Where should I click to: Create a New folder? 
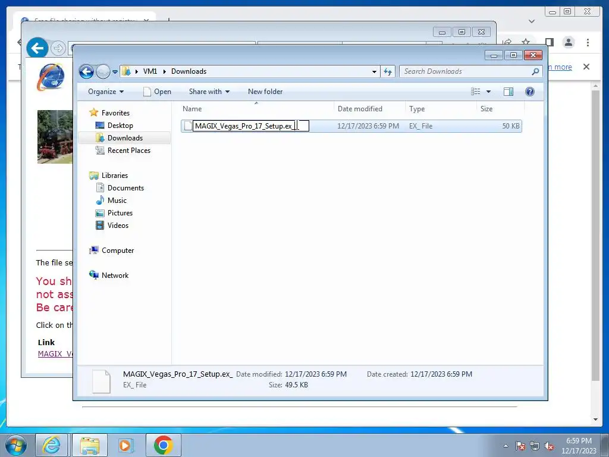[x=265, y=92]
